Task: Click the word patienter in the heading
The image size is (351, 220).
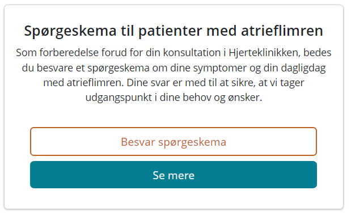Action: pyautogui.click(x=170, y=31)
